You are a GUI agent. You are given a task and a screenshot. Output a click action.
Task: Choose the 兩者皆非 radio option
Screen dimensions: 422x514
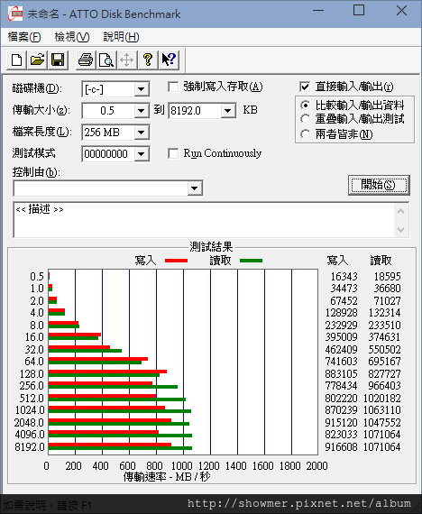coord(305,134)
